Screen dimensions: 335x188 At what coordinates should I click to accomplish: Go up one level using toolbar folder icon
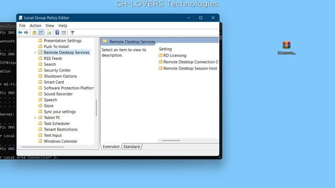34,32
